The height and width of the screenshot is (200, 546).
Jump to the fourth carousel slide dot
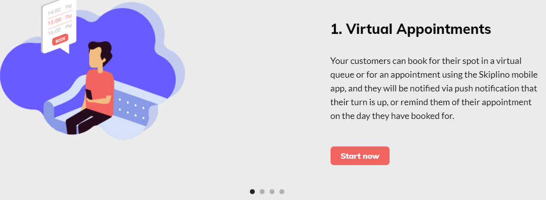tap(282, 192)
